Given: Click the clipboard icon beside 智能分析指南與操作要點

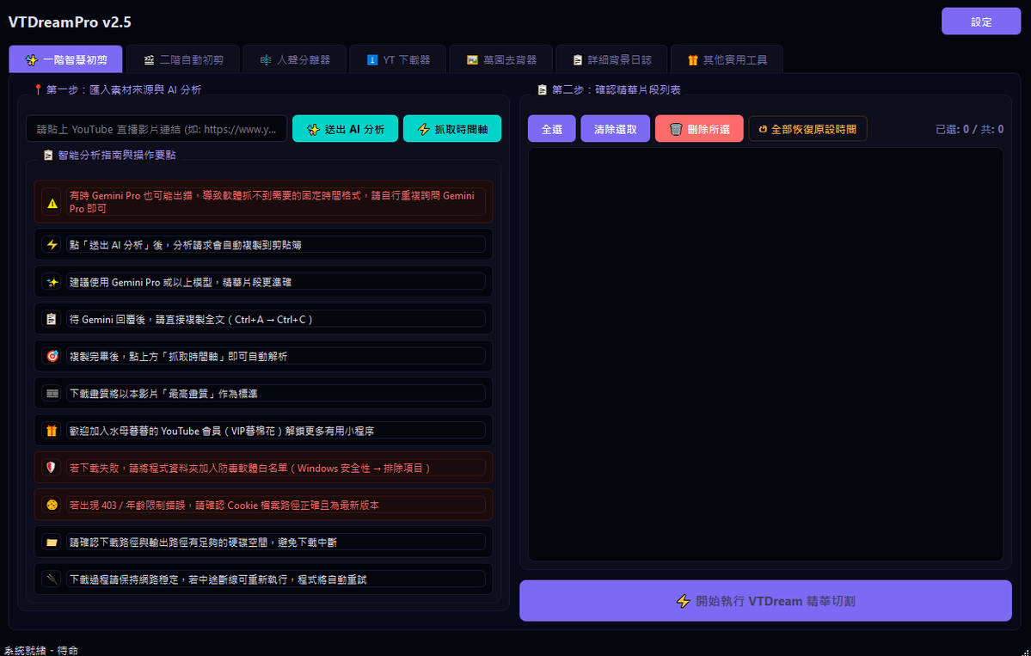Looking at the screenshot, I should (x=48, y=155).
